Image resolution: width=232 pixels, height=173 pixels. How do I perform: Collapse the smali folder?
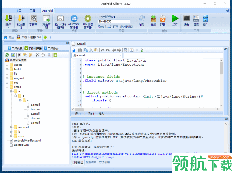click(7, 87)
